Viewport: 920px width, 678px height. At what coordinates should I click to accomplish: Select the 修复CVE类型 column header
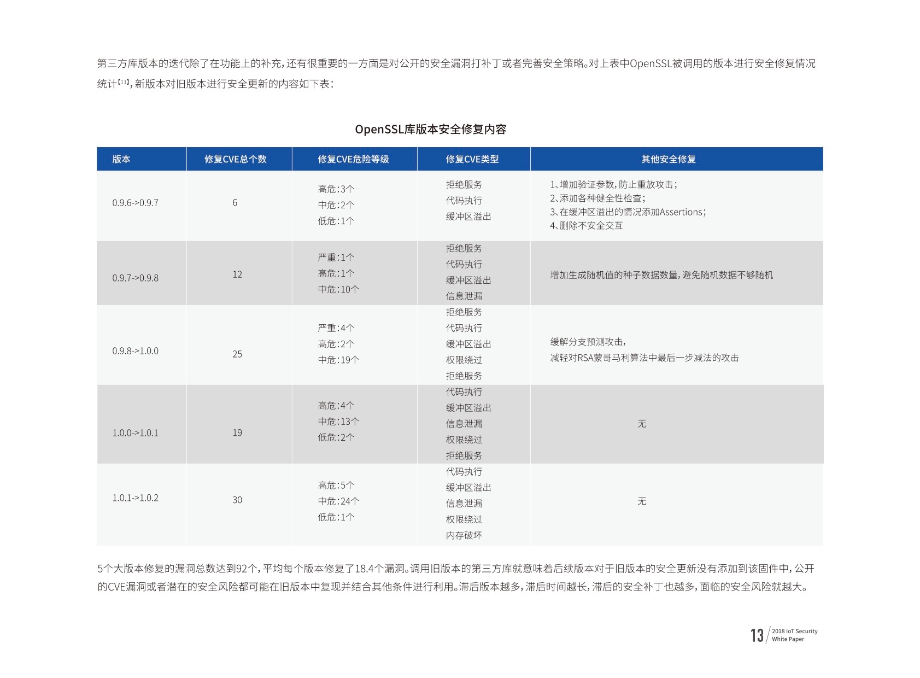472,159
